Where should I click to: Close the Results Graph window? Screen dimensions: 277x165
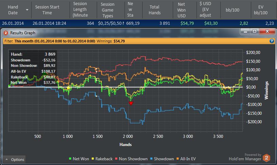[x=267, y=32]
